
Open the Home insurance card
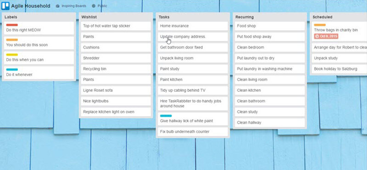point(193,26)
